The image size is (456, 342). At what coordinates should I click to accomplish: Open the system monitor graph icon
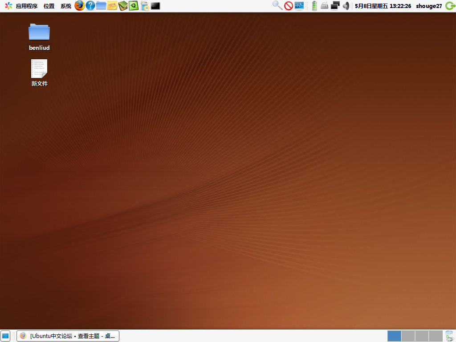[299, 6]
